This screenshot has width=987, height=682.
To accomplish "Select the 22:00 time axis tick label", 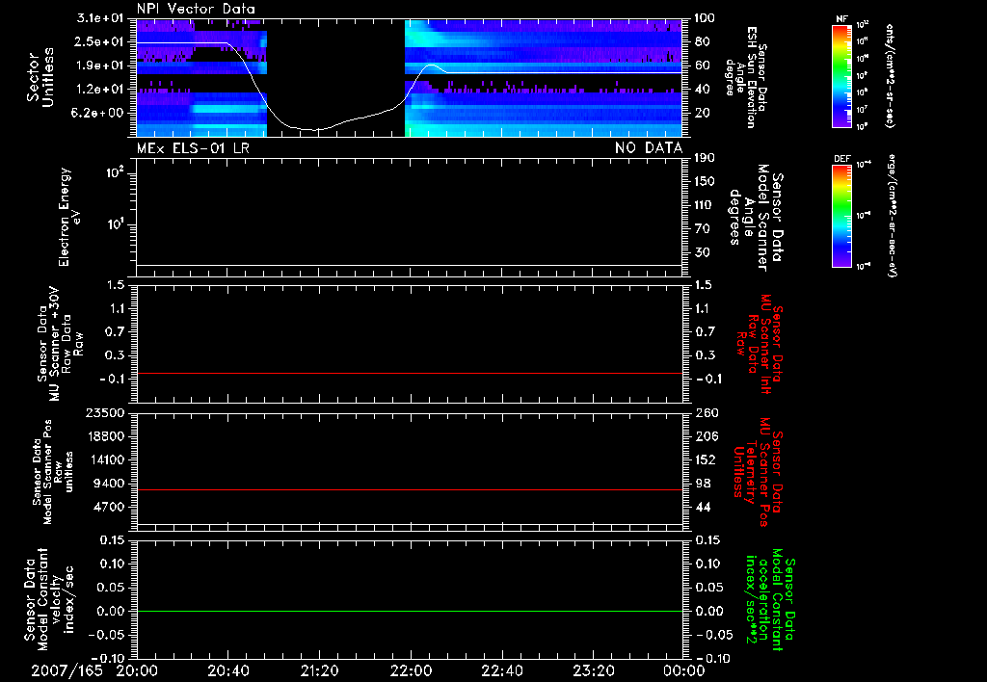I will tap(411, 669).
